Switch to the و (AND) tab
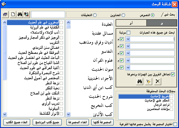 point(162,23)
